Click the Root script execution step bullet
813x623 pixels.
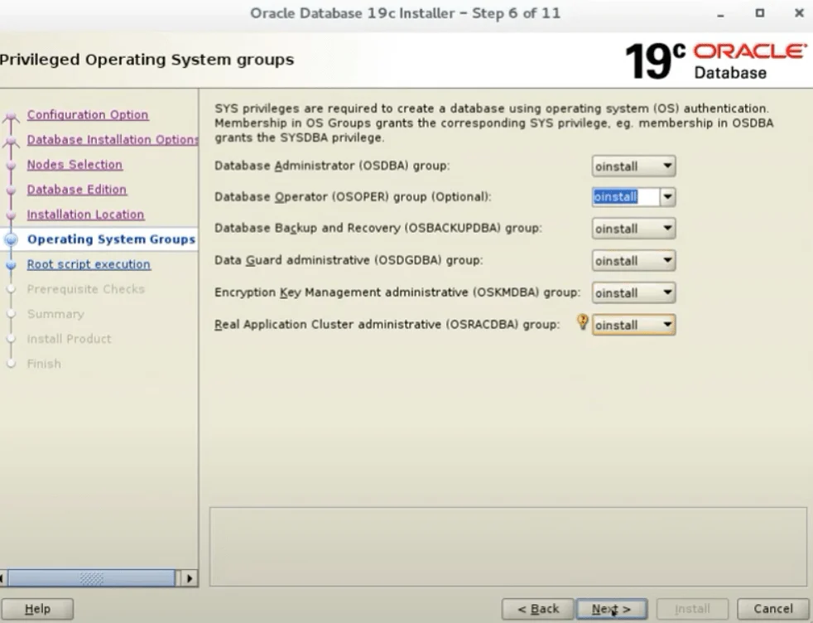pyautogui.click(x=12, y=264)
